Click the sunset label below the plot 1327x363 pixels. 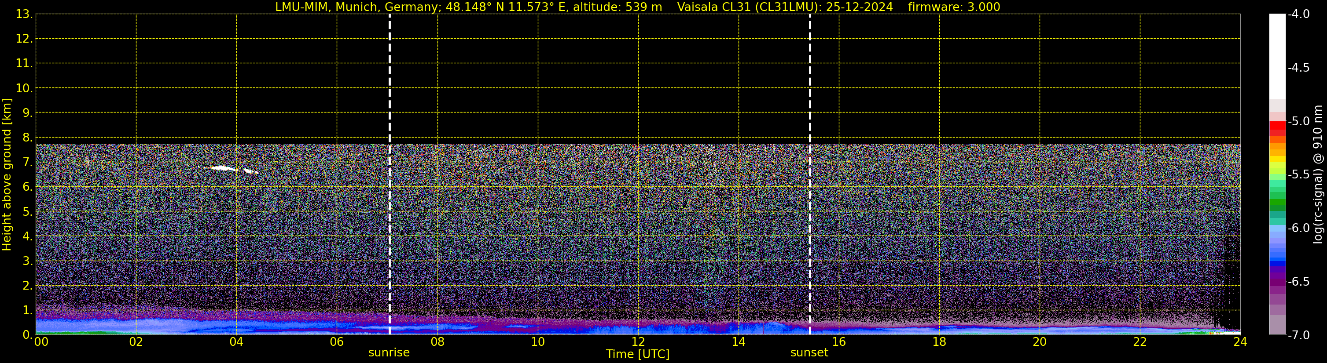tap(809, 353)
